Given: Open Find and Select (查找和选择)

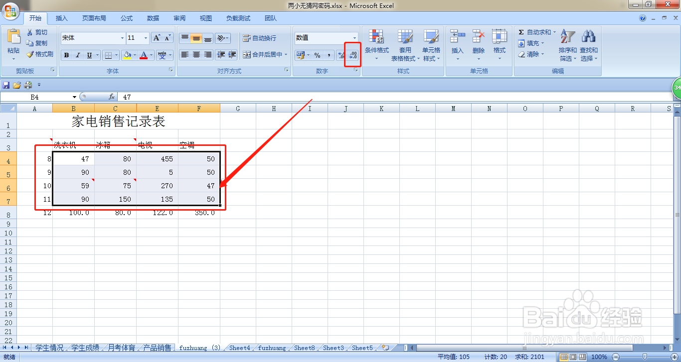Looking at the screenshot, I should pos(589,45).
